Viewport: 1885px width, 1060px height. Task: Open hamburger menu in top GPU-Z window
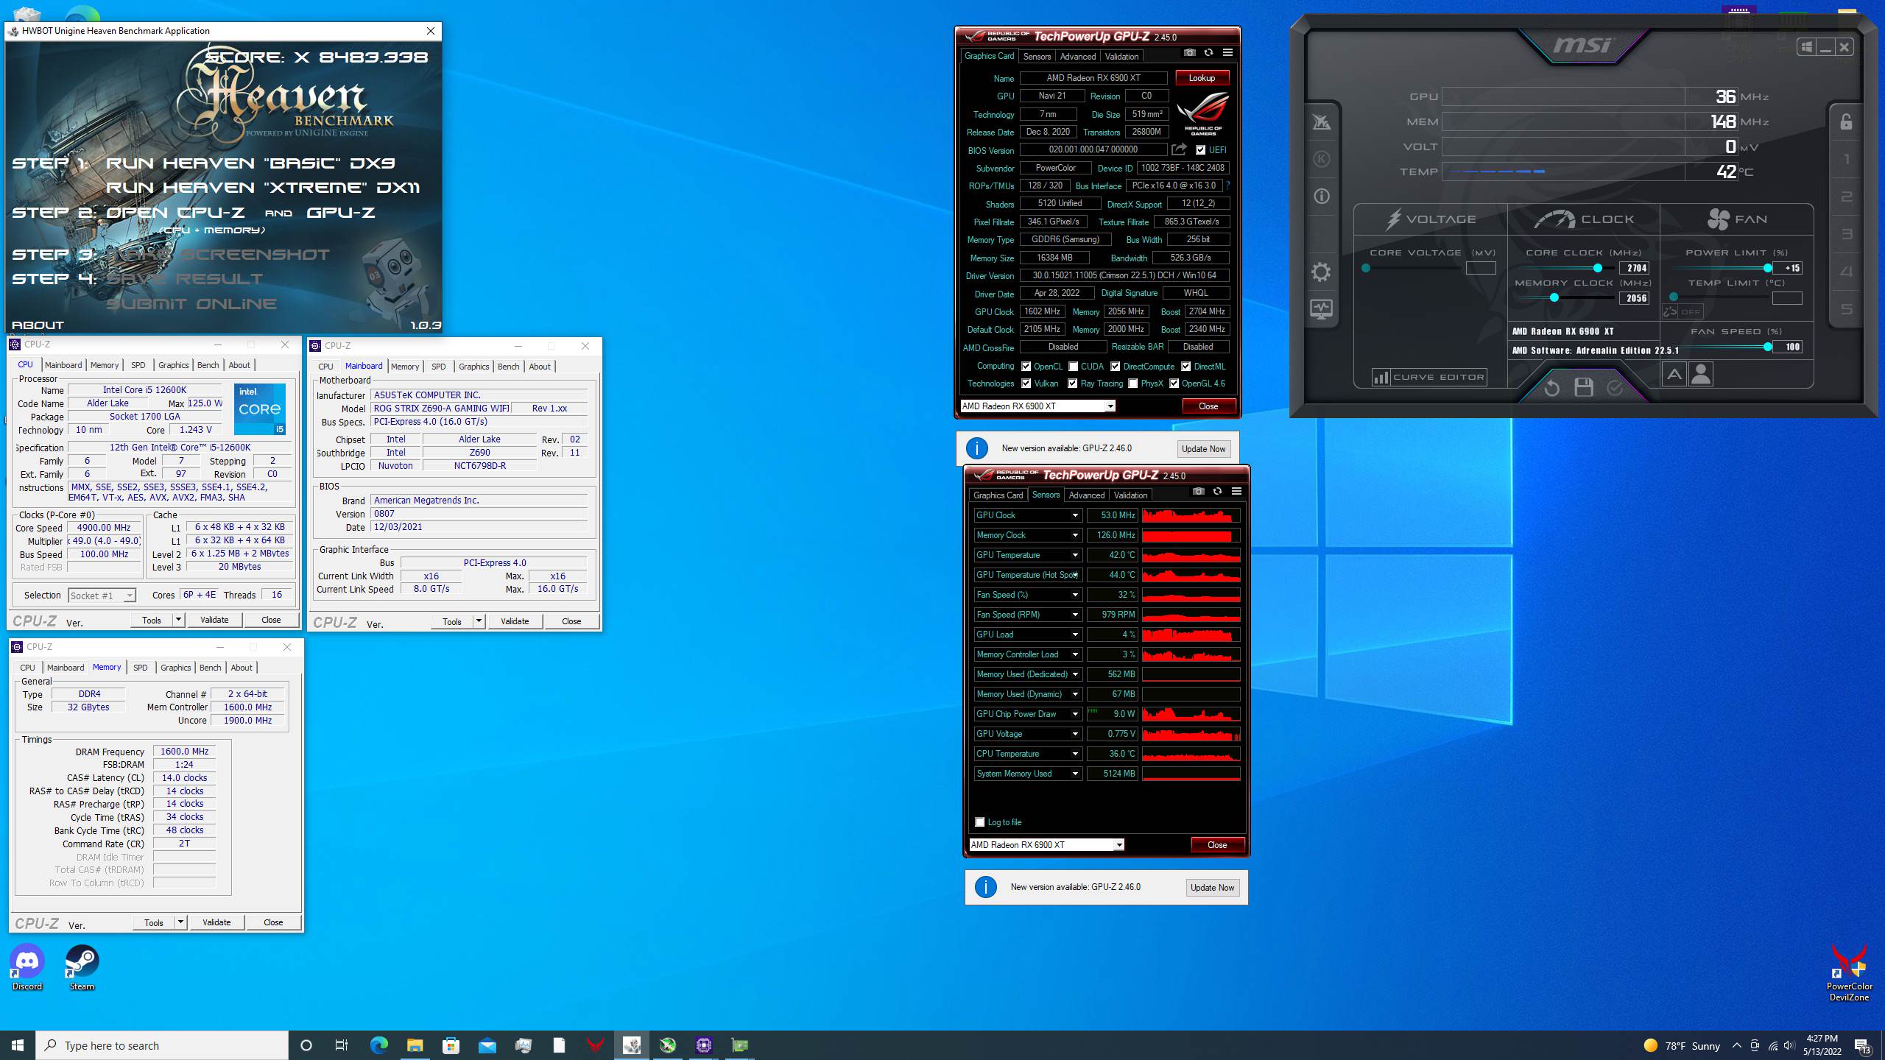tap(1227, 53)
